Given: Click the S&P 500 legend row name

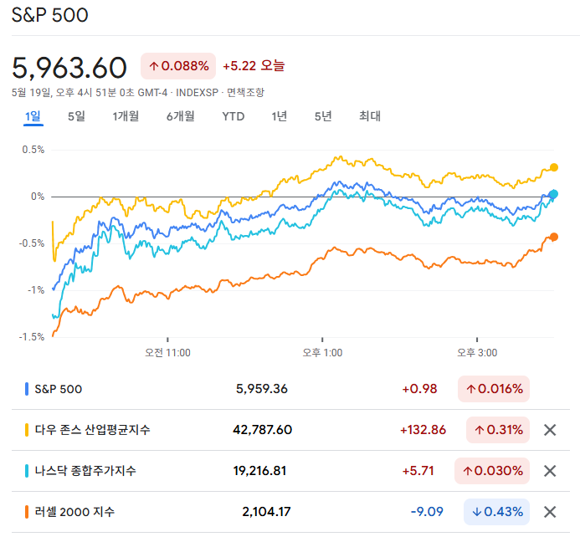Looking at the screenshot, I should point(59,389).
